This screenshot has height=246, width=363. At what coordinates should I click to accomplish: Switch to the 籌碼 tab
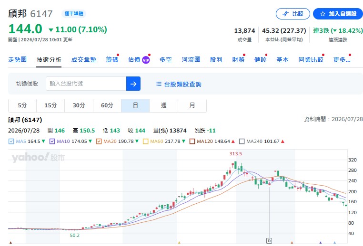point(112,59)
